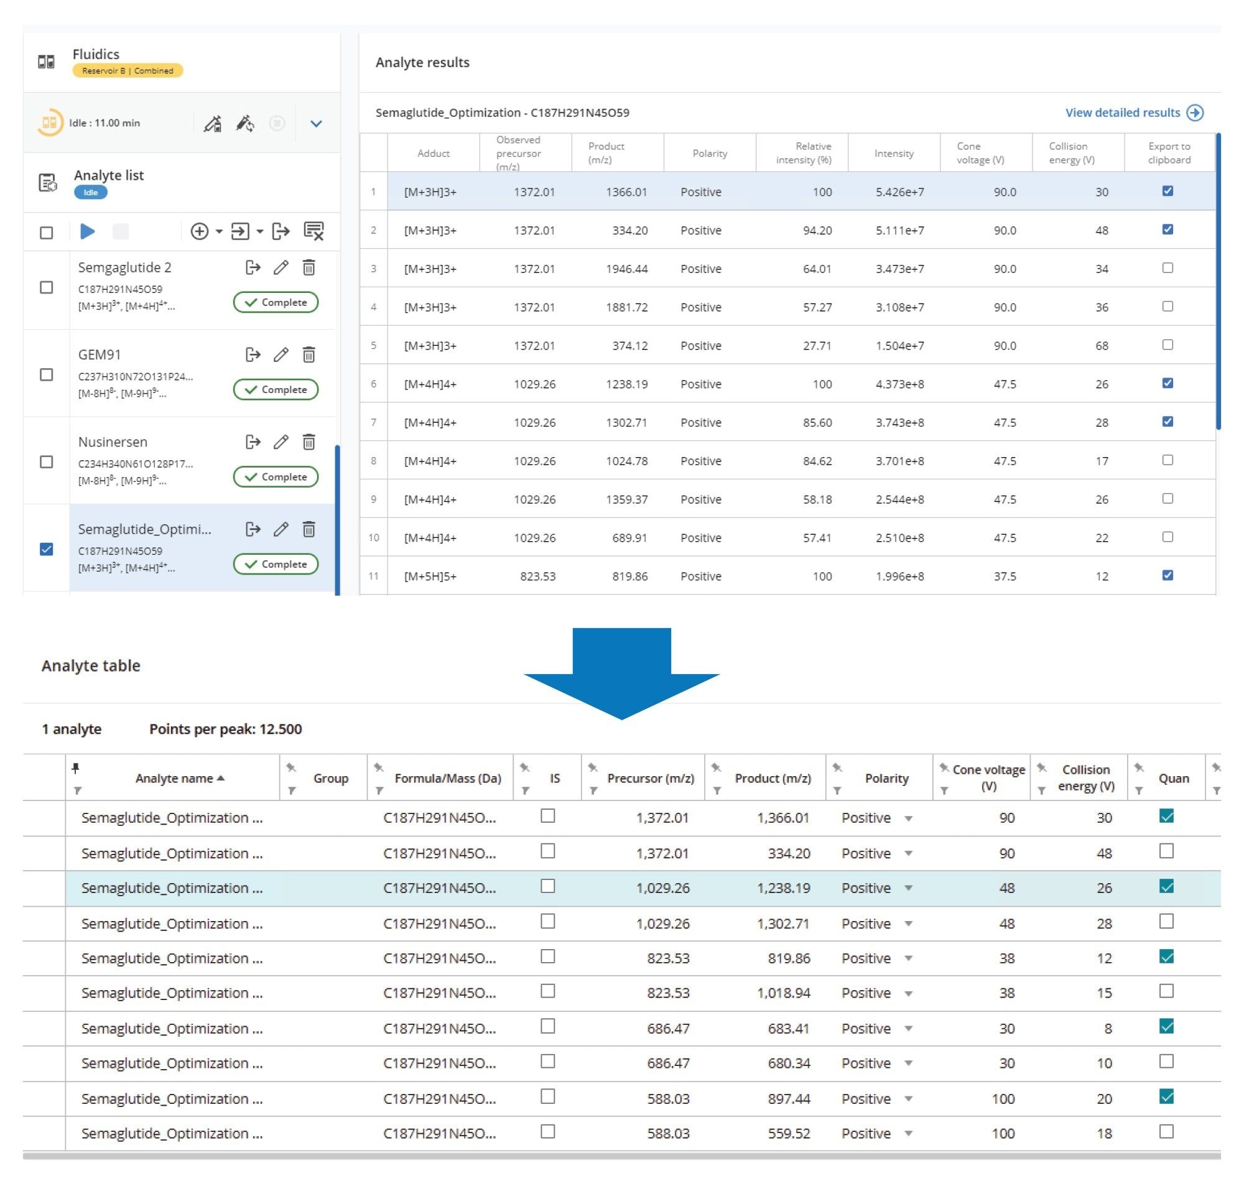Click the syringe infusion icon in Fluidics status

212,124
